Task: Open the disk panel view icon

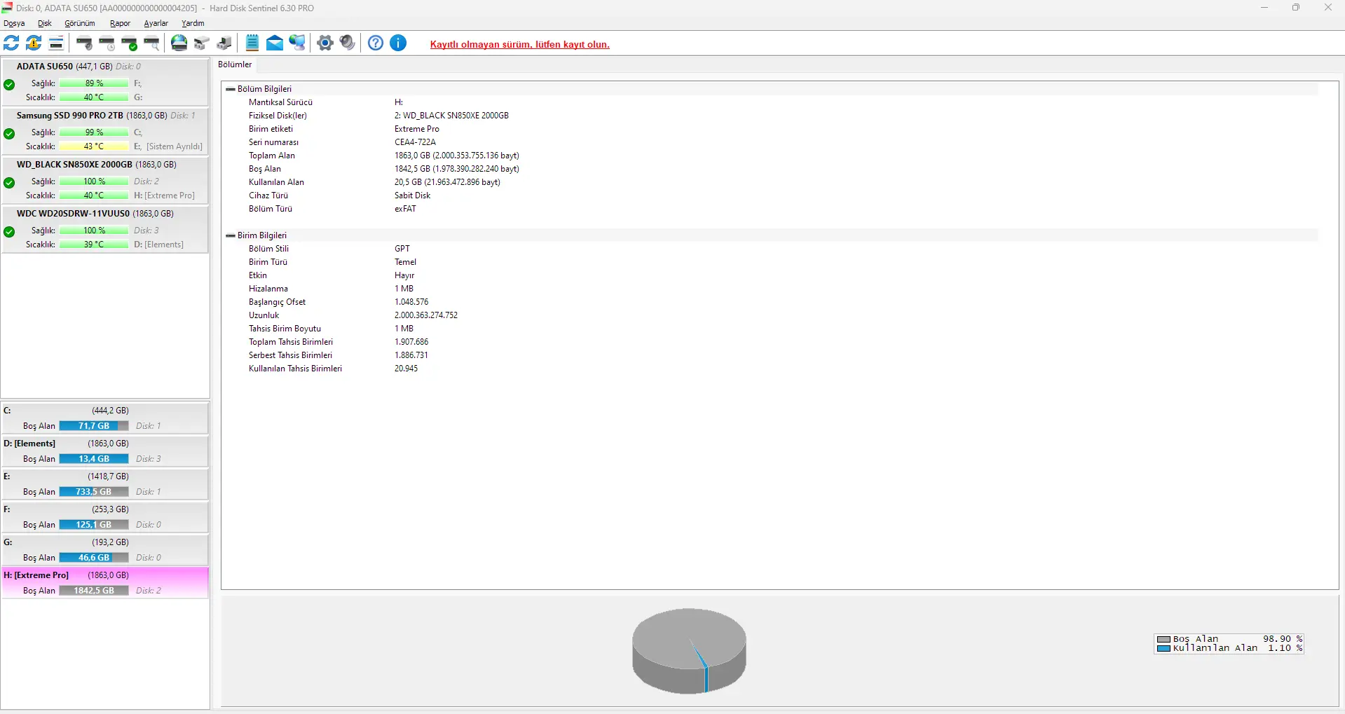Action: [56, 43]
